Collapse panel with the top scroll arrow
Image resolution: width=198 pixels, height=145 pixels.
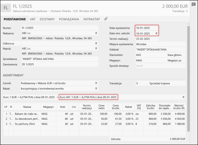[x=188, y=24]
